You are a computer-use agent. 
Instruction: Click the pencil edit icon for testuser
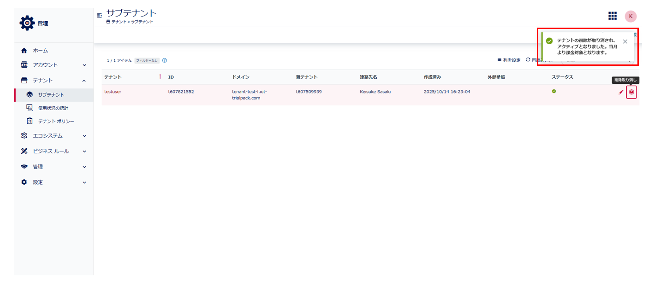point(621,92)
